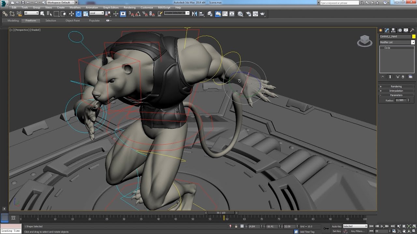This screenshot has width=417, height=234.
Task: Click the Radius value field
Action: pyautogui.click(x=400, y=100)
